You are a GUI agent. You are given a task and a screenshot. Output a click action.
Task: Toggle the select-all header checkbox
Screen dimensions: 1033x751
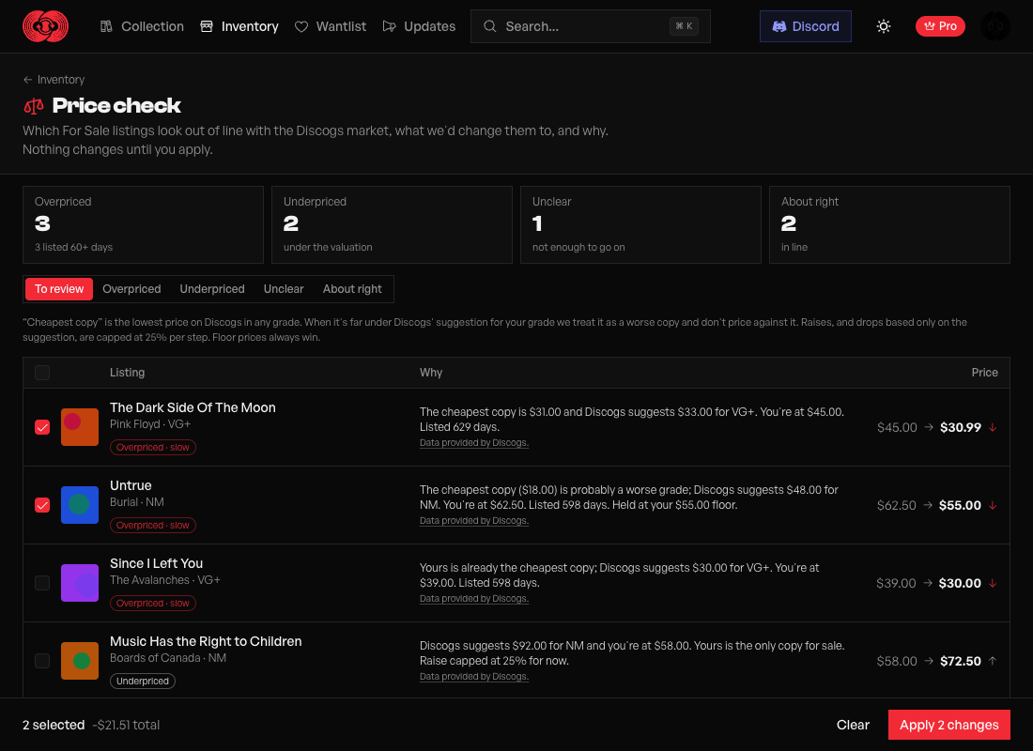(42, 373)
